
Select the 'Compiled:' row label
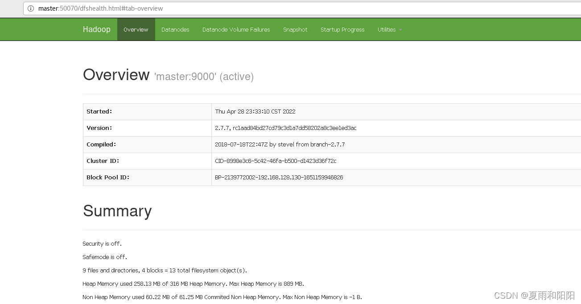coord(101,145)
